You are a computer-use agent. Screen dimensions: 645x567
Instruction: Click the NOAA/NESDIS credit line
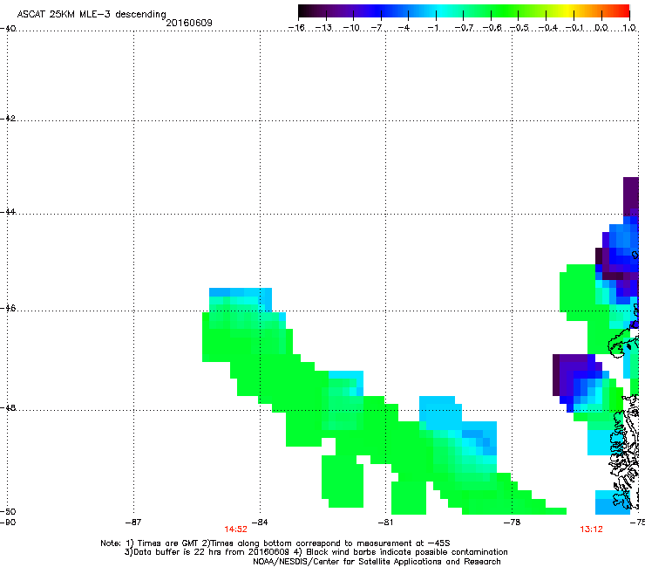coord(377,562)
